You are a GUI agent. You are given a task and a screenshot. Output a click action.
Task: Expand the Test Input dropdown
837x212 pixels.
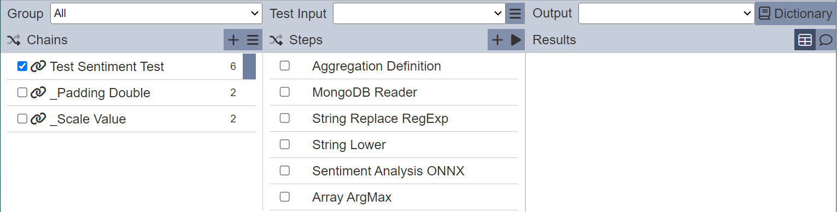(x=419, y=14)
